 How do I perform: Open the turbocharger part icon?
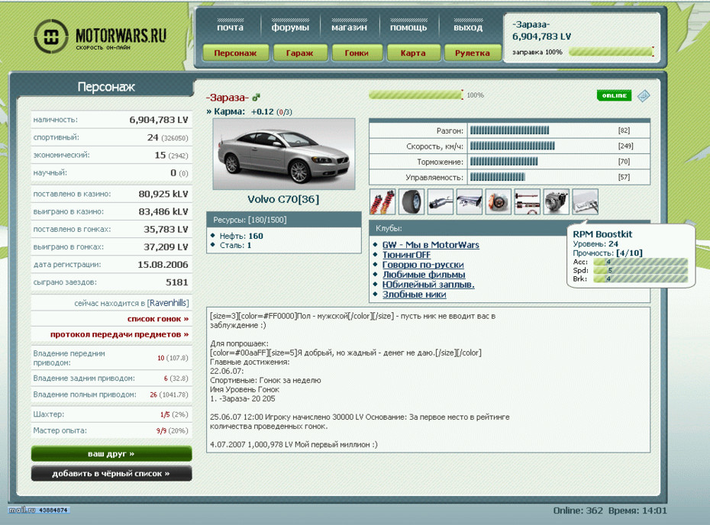coord(557,201)
